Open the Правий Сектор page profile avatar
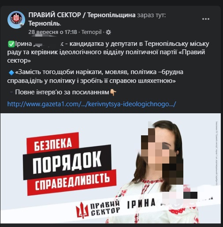 (16, 20)
